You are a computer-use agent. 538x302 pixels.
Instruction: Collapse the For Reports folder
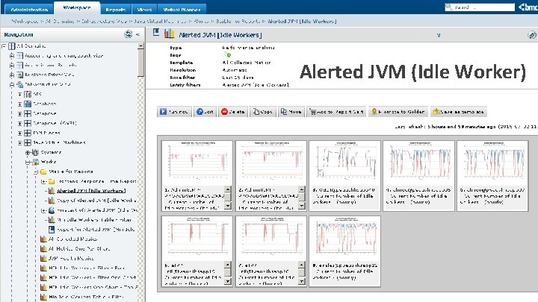(x=36, y=172)
